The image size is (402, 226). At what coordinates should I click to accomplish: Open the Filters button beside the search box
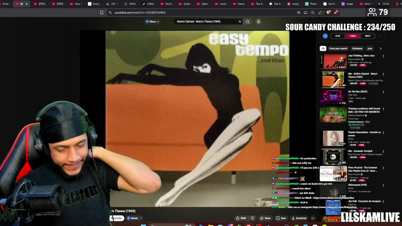152,22
